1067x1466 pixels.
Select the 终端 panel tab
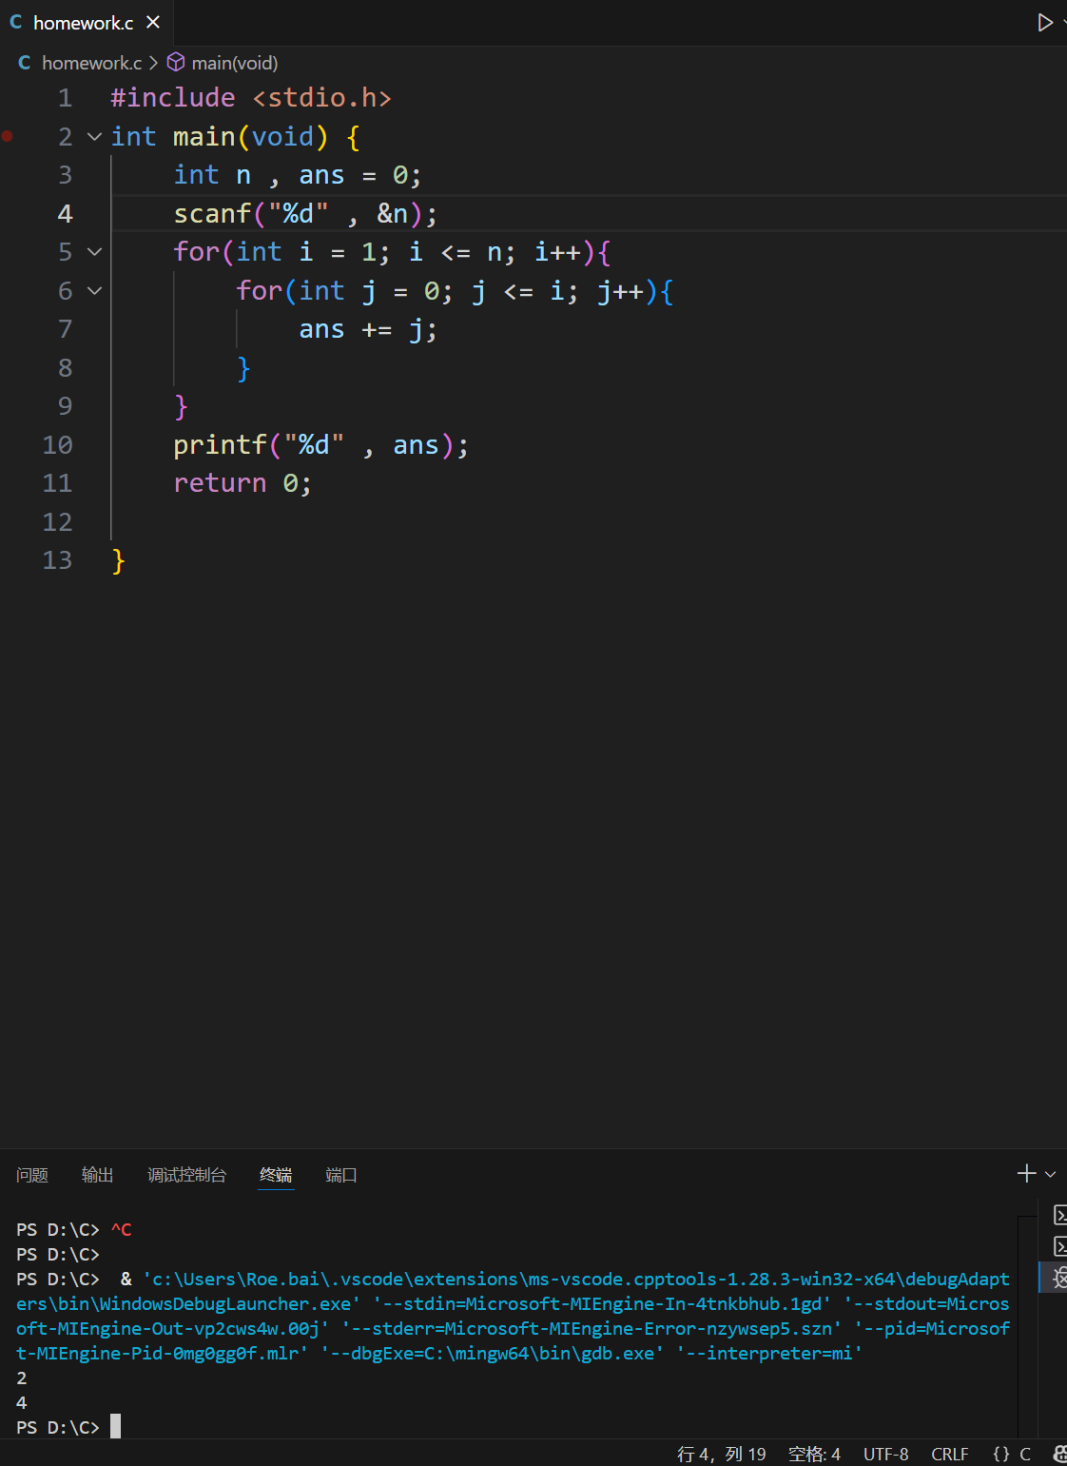[x=277, y=1175]
